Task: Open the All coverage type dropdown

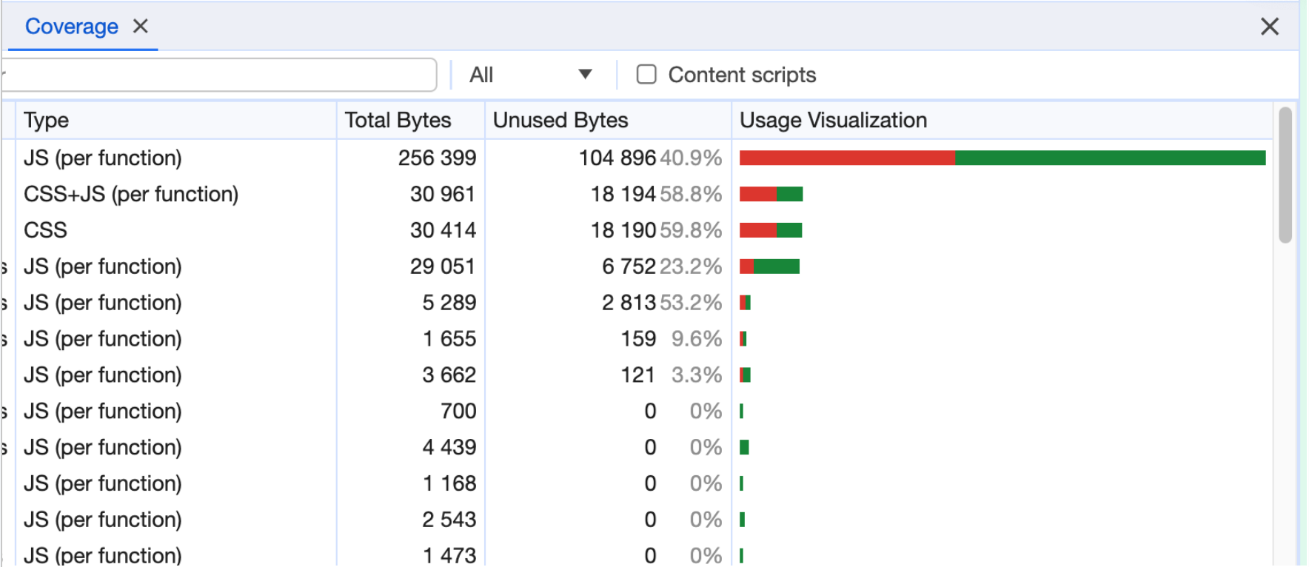Action: click(531, 75)
